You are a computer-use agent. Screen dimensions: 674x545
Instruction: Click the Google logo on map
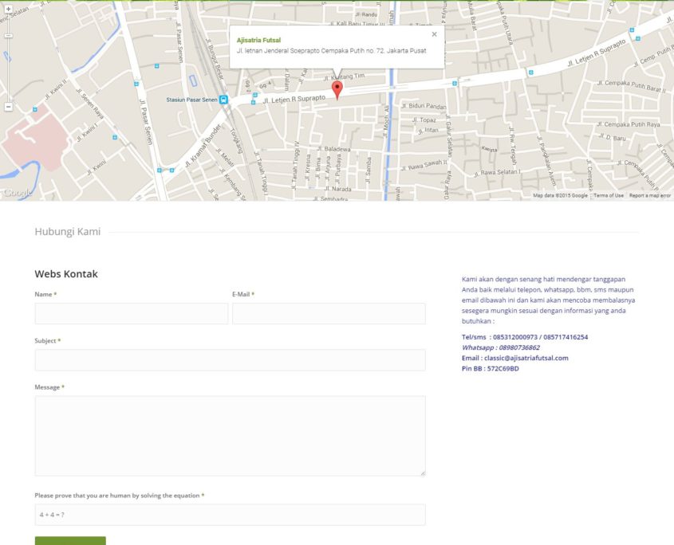tap(18, 193)
